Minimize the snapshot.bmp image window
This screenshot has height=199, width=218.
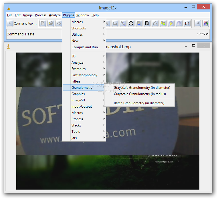186,45
